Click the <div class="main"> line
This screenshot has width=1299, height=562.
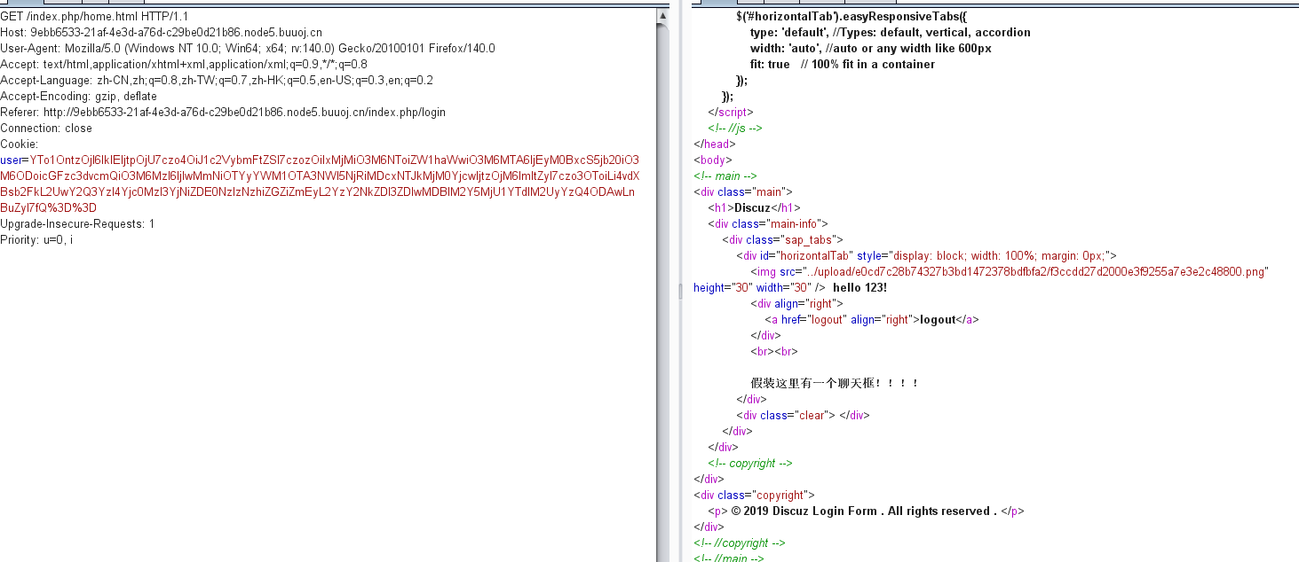(x=743, y=192)
